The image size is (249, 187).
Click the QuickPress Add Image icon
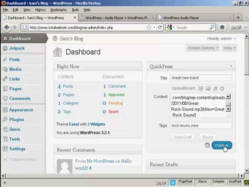[201, 88]
